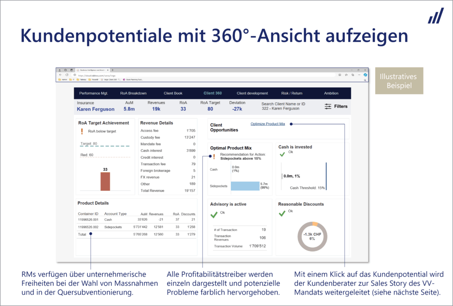Go to the Client Book tab
The width and height of the screenshot is (453, 306).
[x=173, y=93]
